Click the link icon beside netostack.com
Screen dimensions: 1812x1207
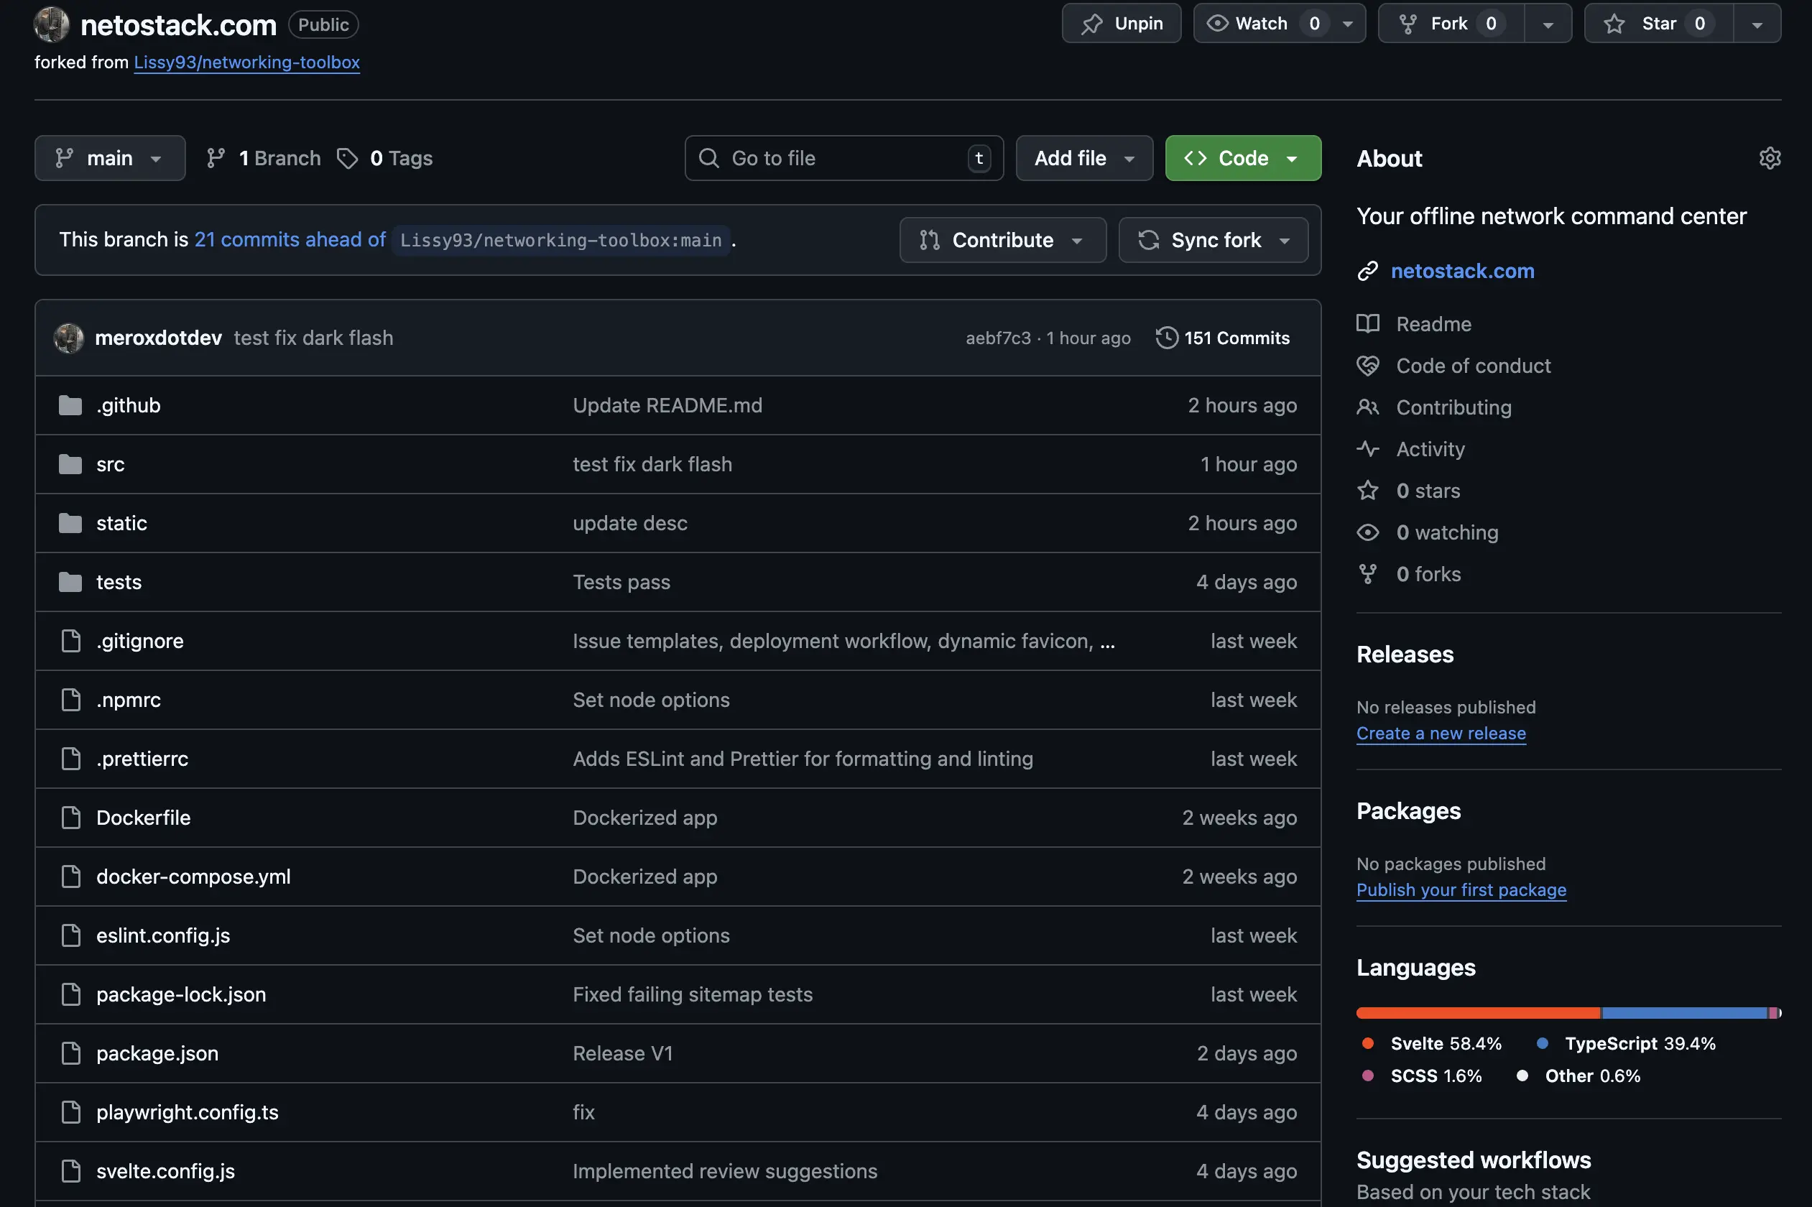pyautogui.click(x=1368, y=271)
